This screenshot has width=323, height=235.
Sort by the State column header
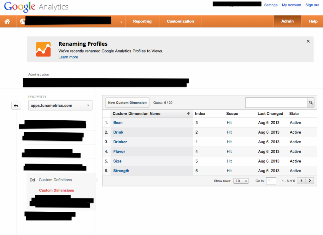coord(294,114)
